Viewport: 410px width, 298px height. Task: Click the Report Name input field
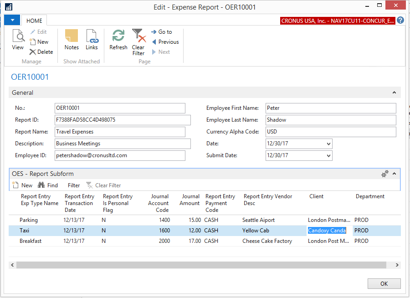(120, 132)
